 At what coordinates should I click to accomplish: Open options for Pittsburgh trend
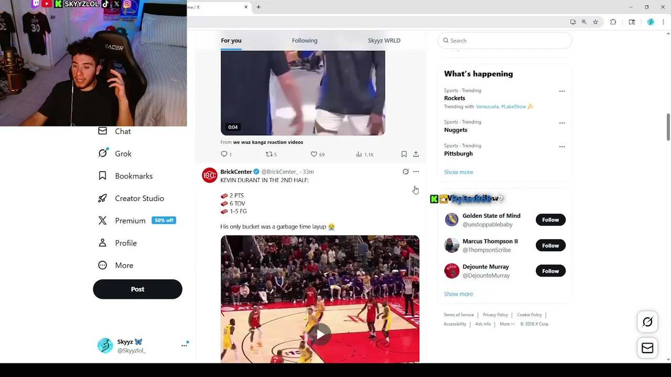click(562, 147)
